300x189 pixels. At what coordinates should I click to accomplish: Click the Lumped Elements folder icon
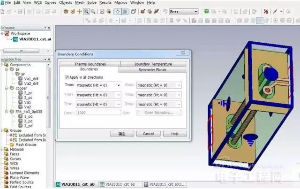(3, 173)
